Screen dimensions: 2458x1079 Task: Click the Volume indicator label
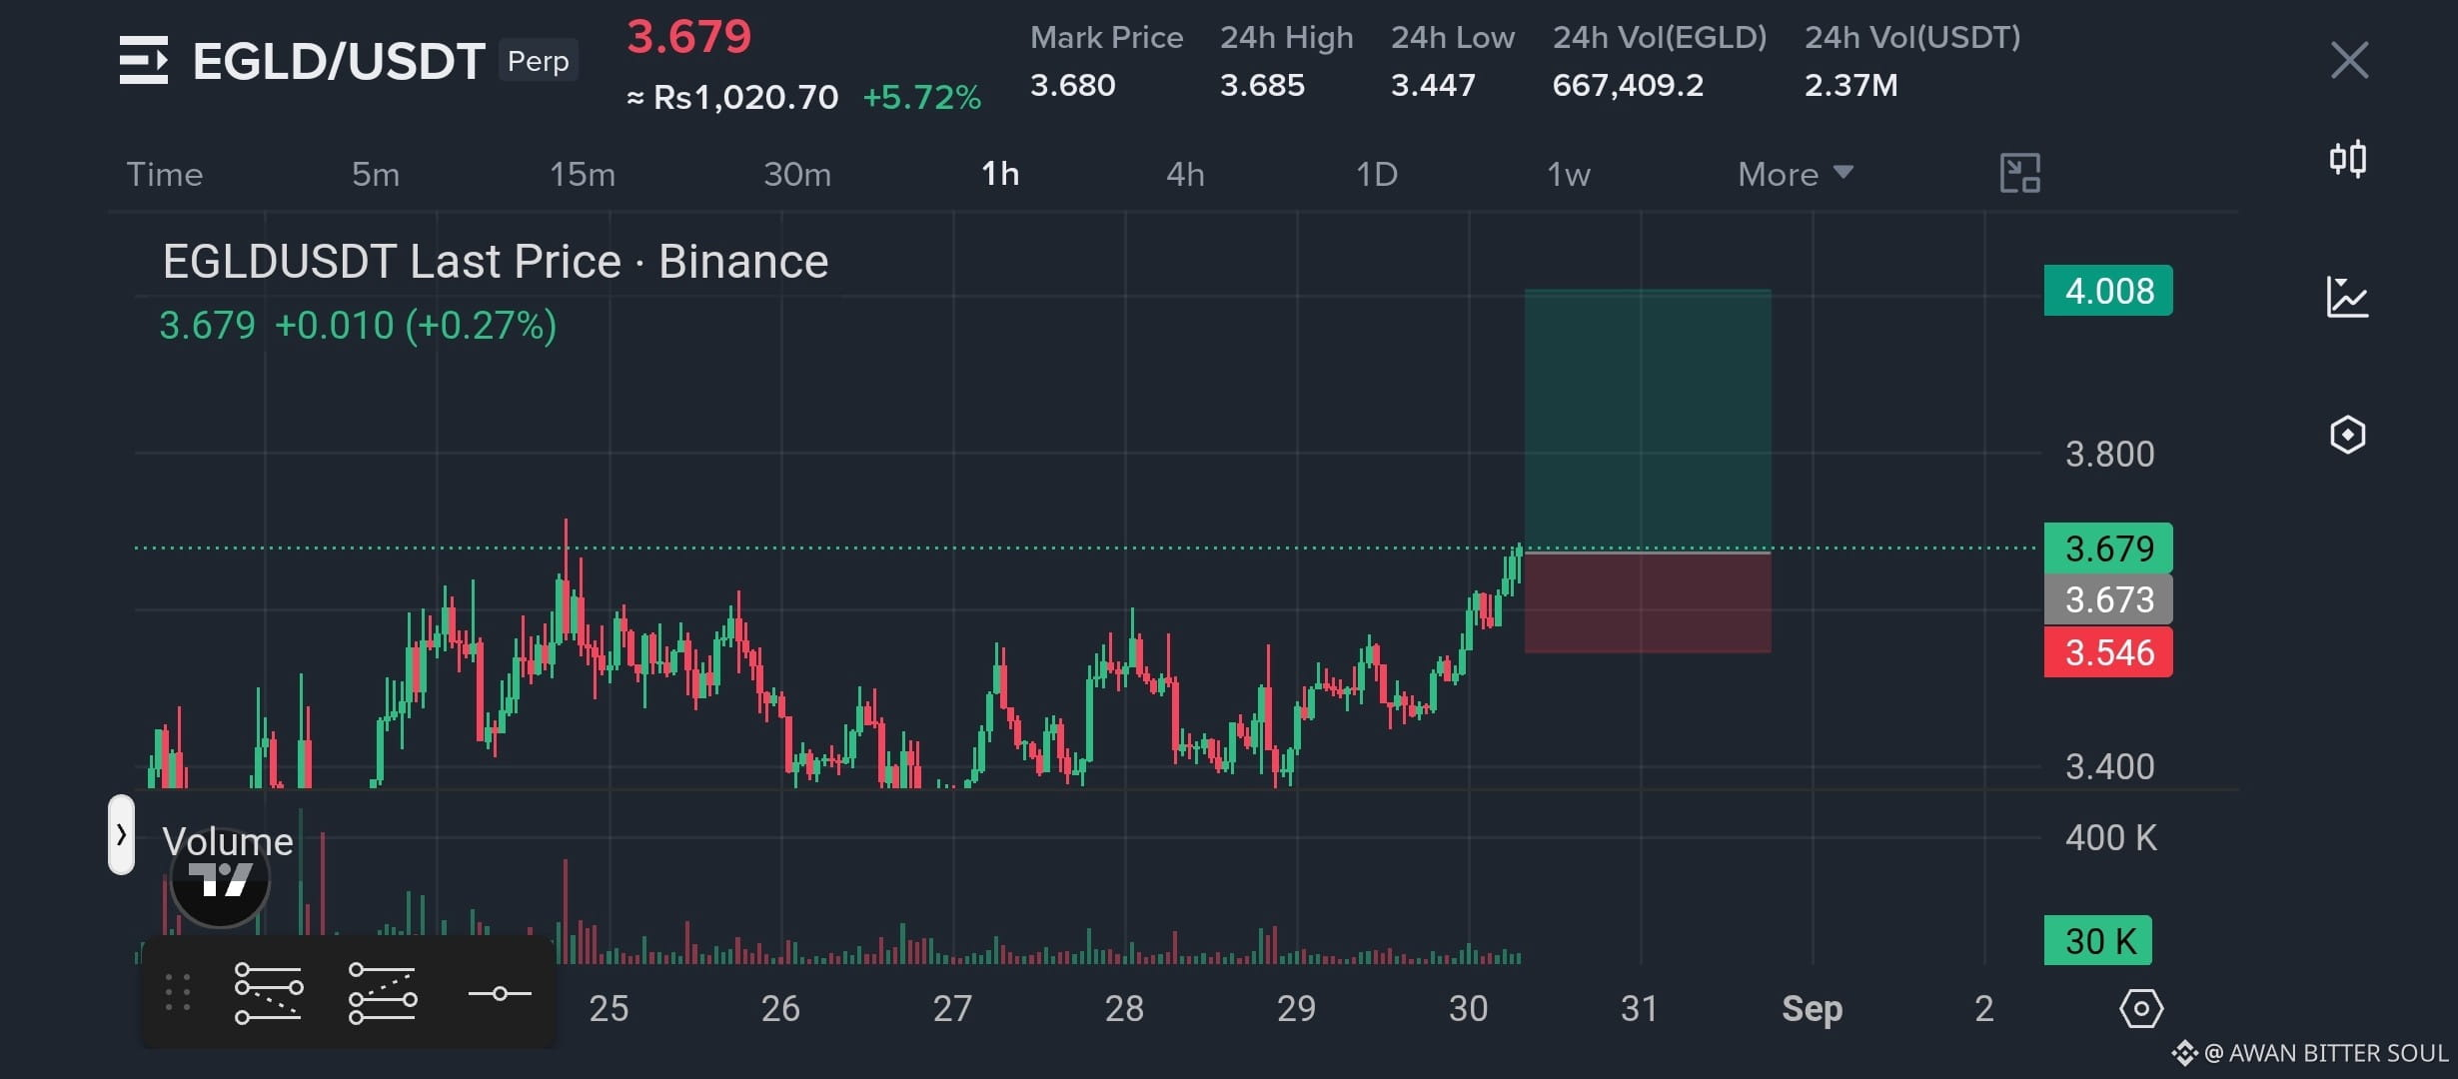[x=228, y=841]
